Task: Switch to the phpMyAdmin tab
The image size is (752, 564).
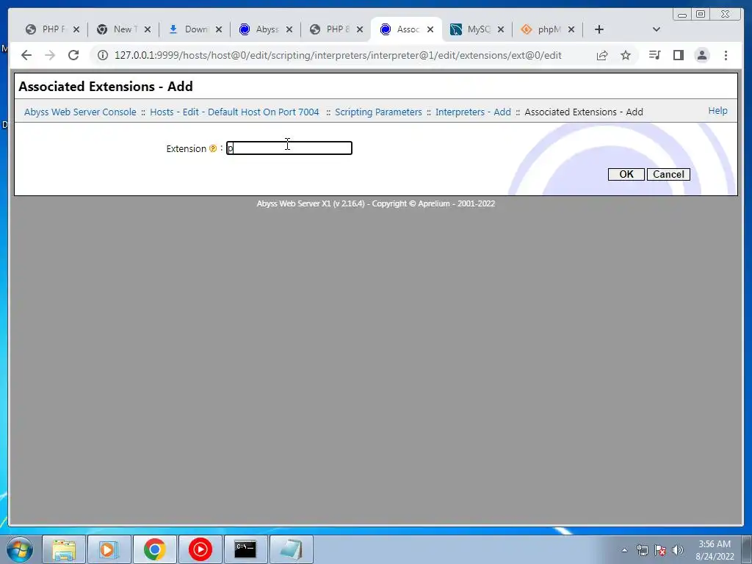Action: tap(542, 29)
